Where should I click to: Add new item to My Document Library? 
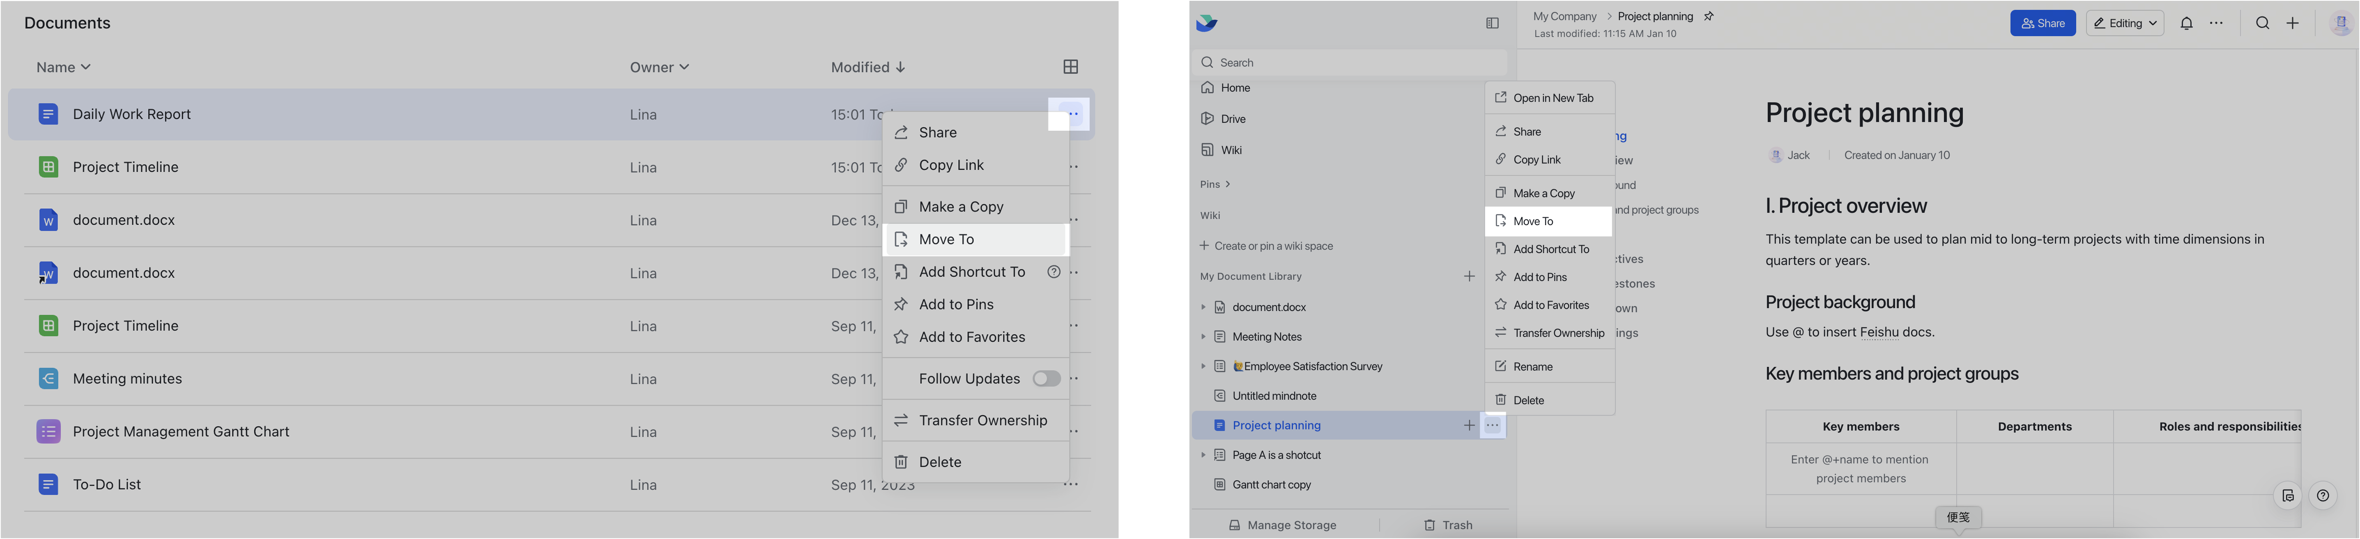(x=1470, y=276)
